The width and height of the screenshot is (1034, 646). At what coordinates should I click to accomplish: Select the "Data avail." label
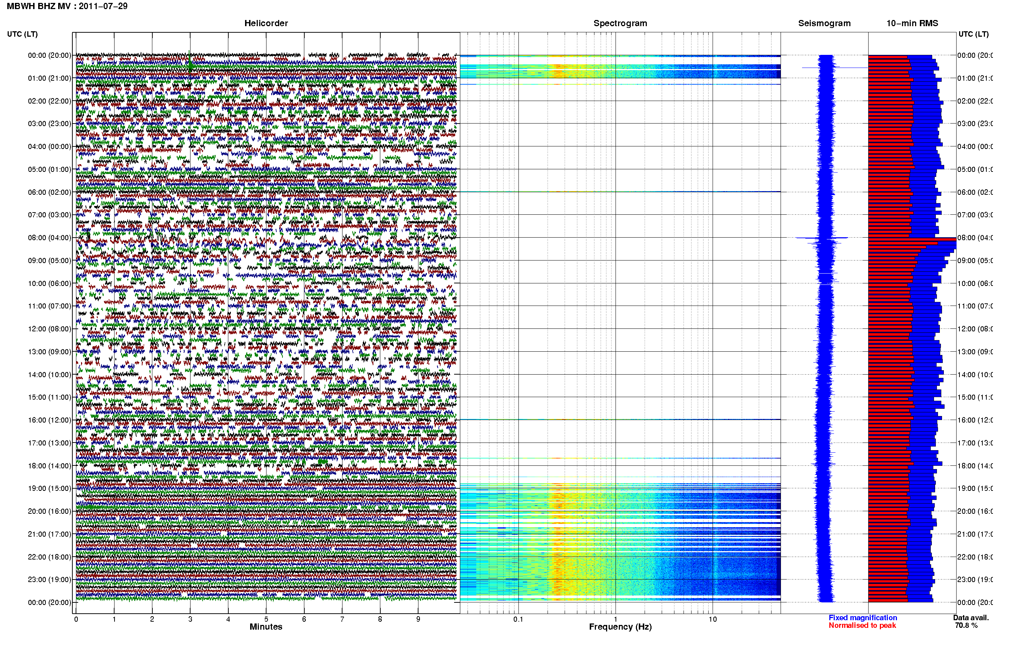click(971, 618)
